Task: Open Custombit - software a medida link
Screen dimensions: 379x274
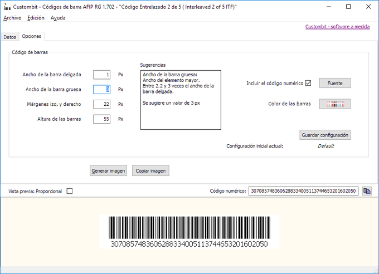Action: coord(337,27)
